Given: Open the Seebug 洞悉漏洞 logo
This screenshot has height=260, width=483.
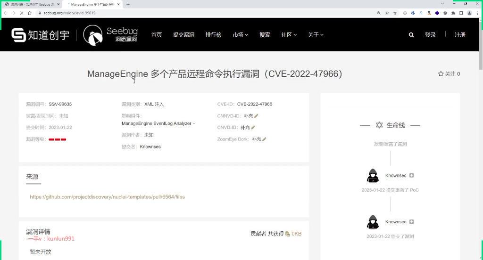Looking at the screenshot, I should tap(110, 35).
